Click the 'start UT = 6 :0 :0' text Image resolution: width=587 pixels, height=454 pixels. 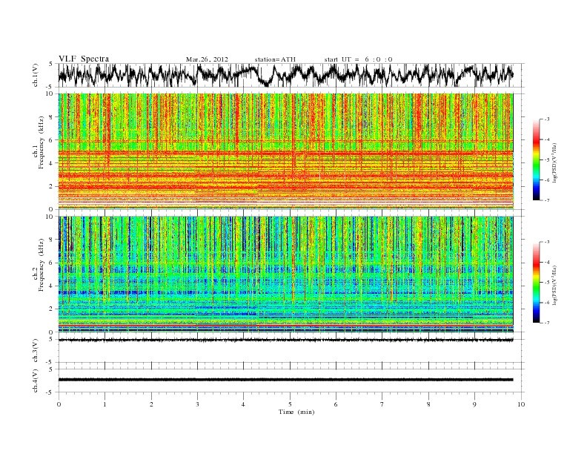tap(359, 59)
